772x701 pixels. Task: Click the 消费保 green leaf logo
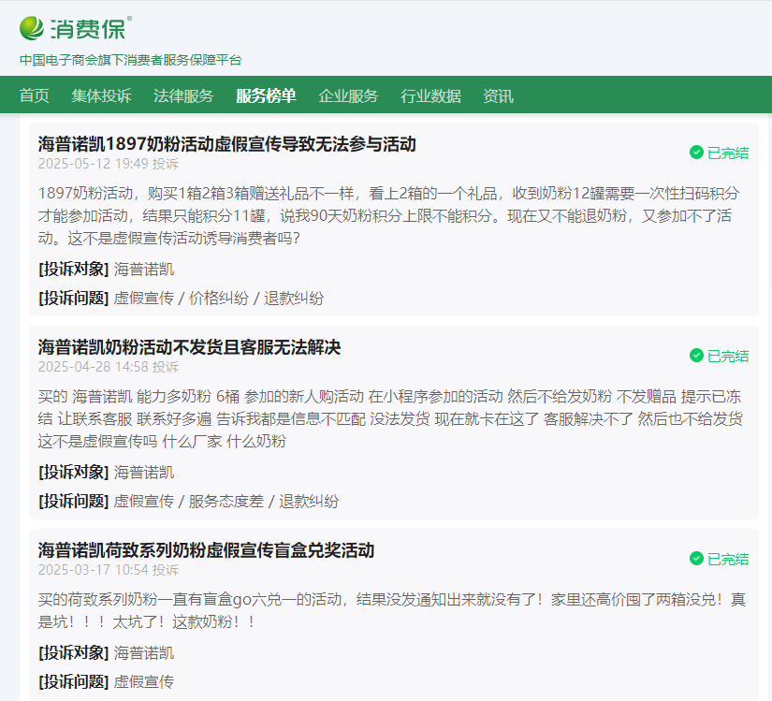[x=32, y=28]
